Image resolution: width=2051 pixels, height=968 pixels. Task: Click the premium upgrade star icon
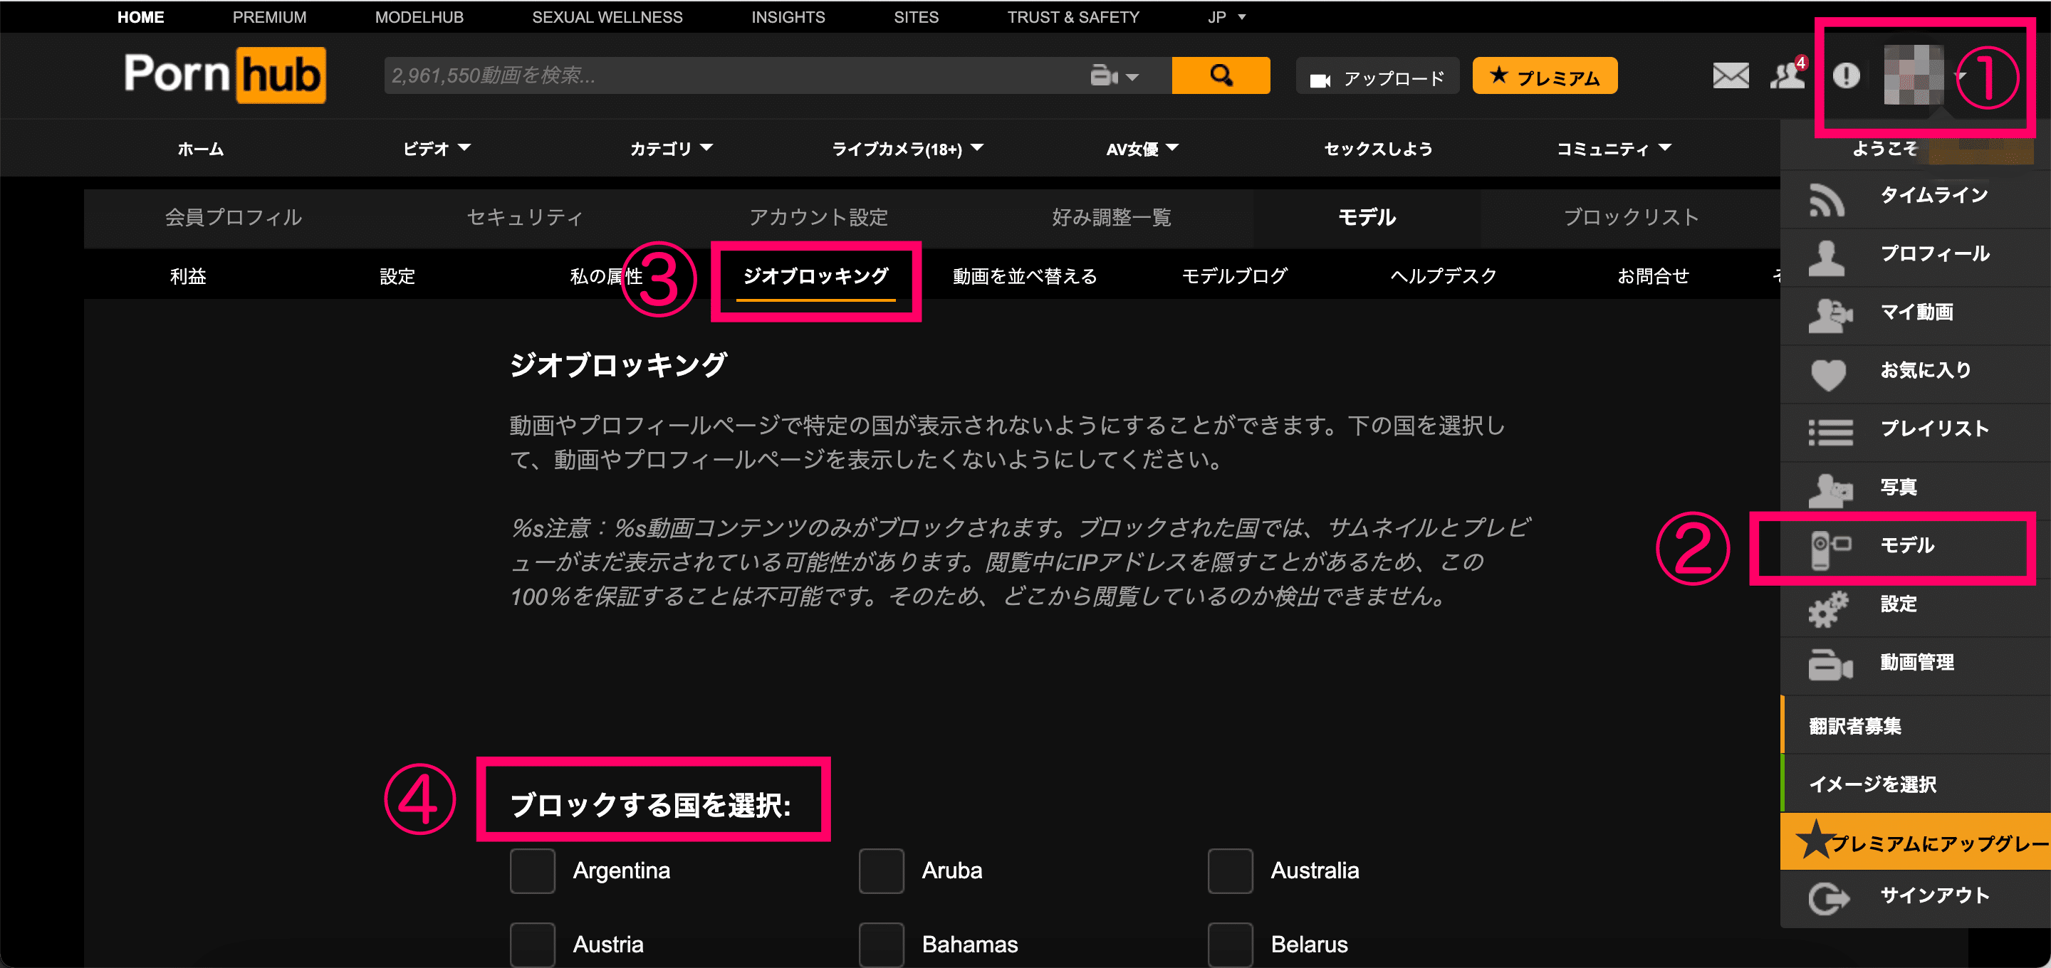pos(1815,840)
